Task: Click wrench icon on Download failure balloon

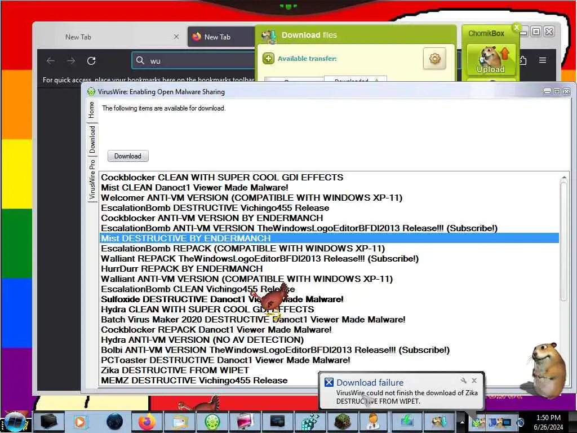Action: (463, 381)
